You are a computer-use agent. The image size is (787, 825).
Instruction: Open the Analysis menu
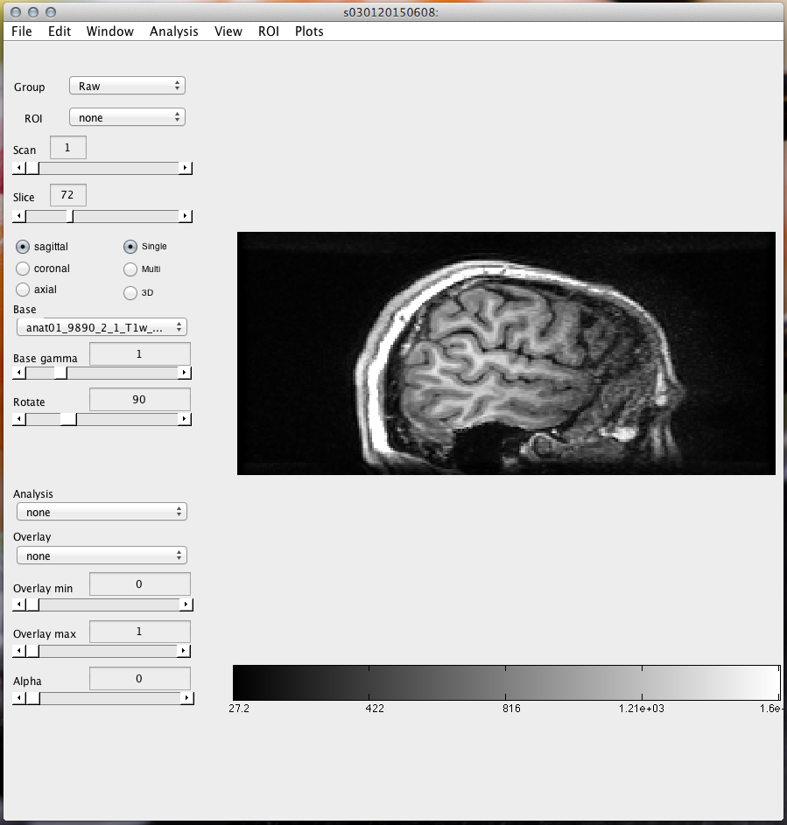[x=173, y=31]
